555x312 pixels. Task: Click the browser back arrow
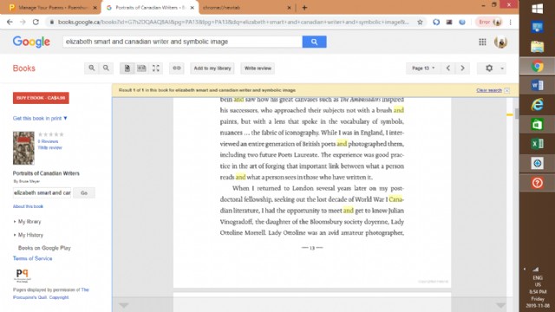point(10,22)
